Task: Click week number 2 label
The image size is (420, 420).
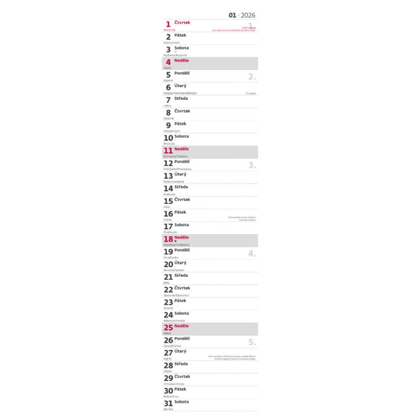Action: 252,77
